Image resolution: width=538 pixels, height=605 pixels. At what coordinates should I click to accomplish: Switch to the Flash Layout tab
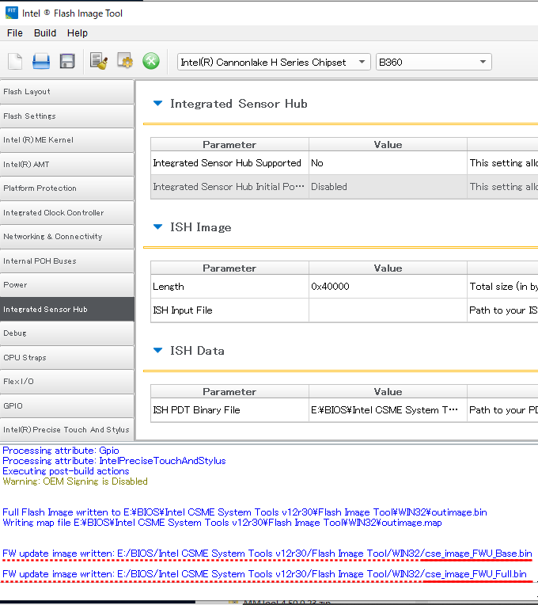[67, 92]
